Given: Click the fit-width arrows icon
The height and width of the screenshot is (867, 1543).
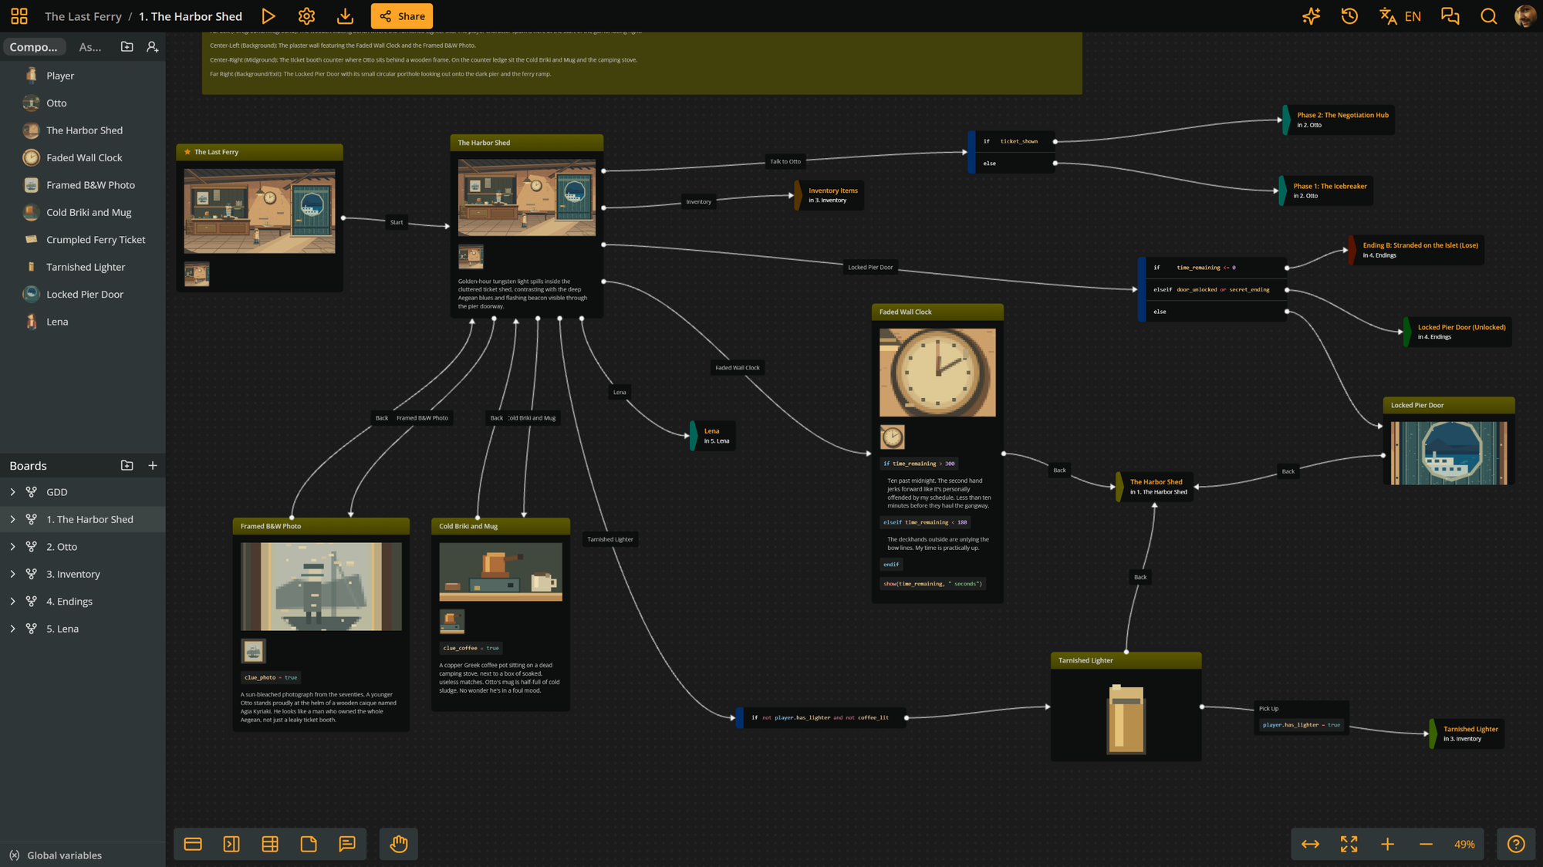Looking at the screenshot, I should pyautogui.click(x=1310, y=844).
